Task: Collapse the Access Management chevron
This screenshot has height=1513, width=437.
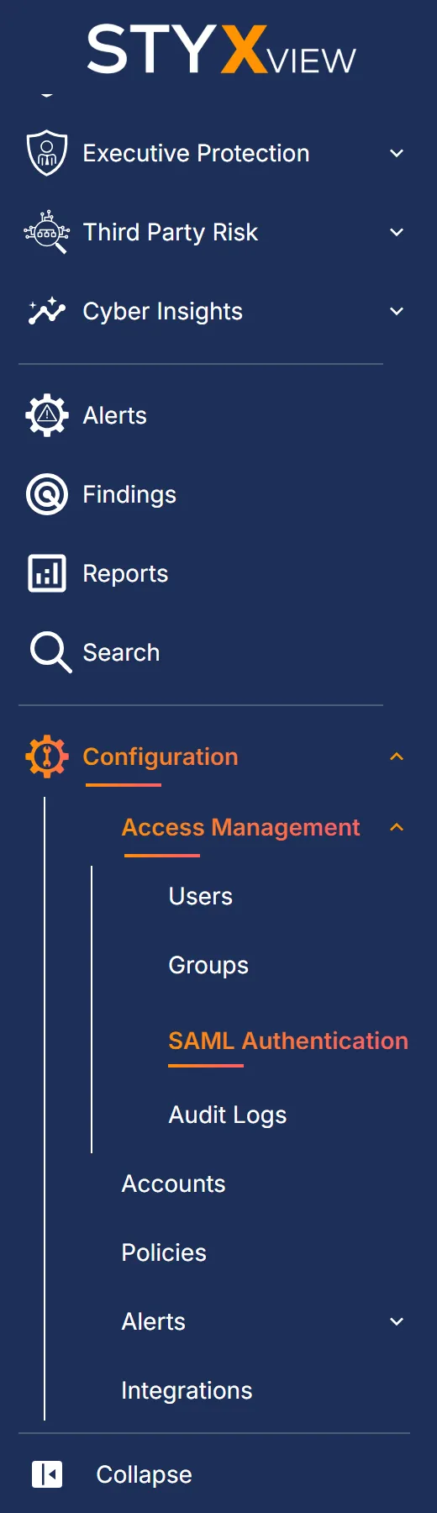Action: click(x=397, y=827)
